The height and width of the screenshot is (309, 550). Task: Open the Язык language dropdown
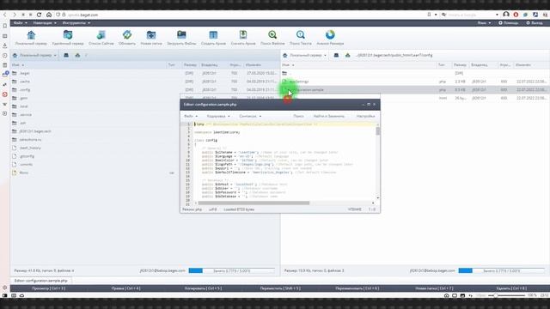point(484,23)
